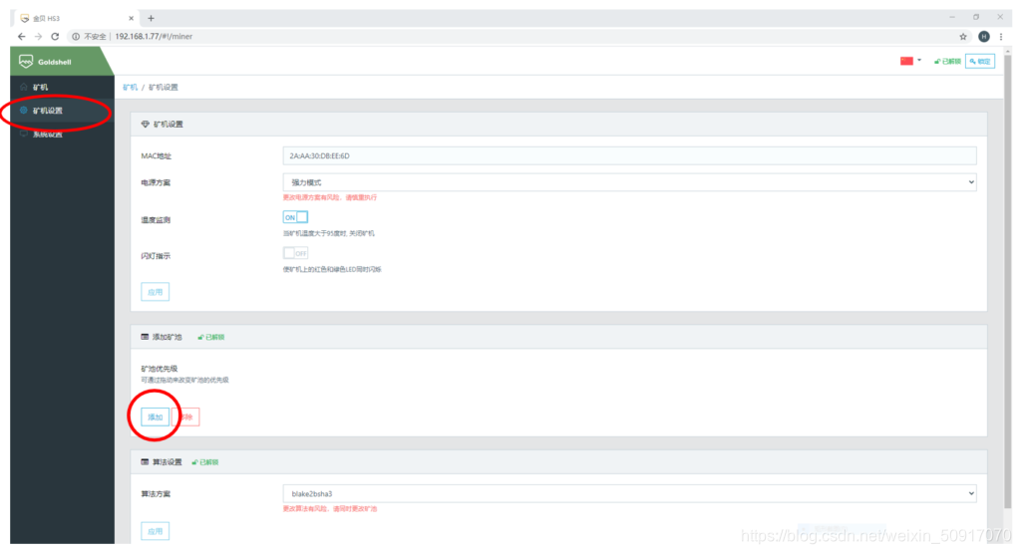Click the site info icon by 不安全
Viewport: 1021px width, 554px height.
click(x=76, y=37)
